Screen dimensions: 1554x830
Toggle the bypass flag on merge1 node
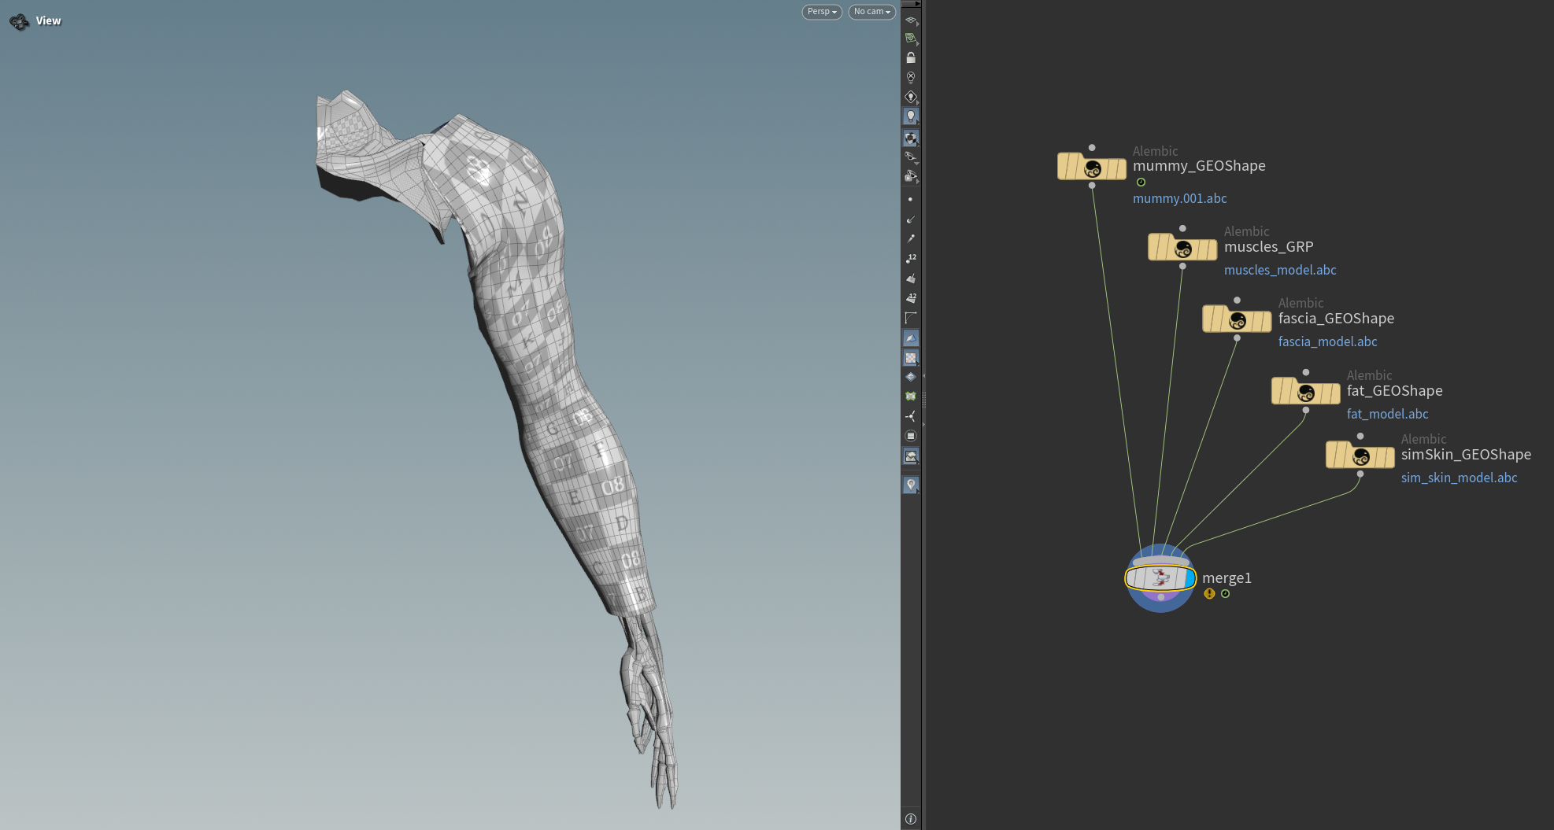tap(1131, 577)
